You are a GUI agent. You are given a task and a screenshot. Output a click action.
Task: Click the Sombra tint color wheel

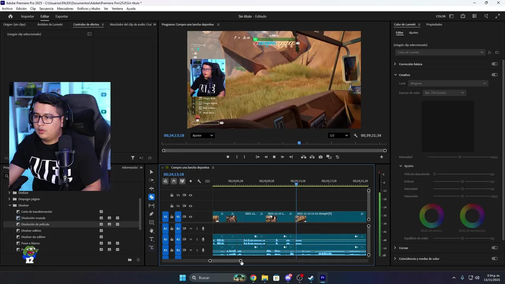coord(431,216)
